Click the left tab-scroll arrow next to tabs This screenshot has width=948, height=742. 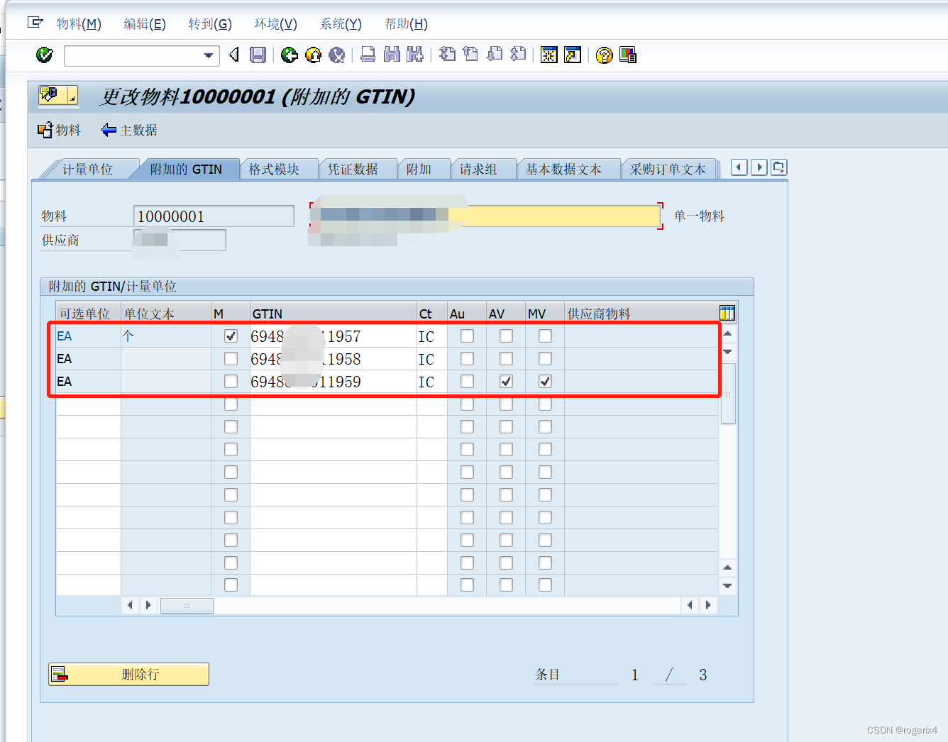738,167
